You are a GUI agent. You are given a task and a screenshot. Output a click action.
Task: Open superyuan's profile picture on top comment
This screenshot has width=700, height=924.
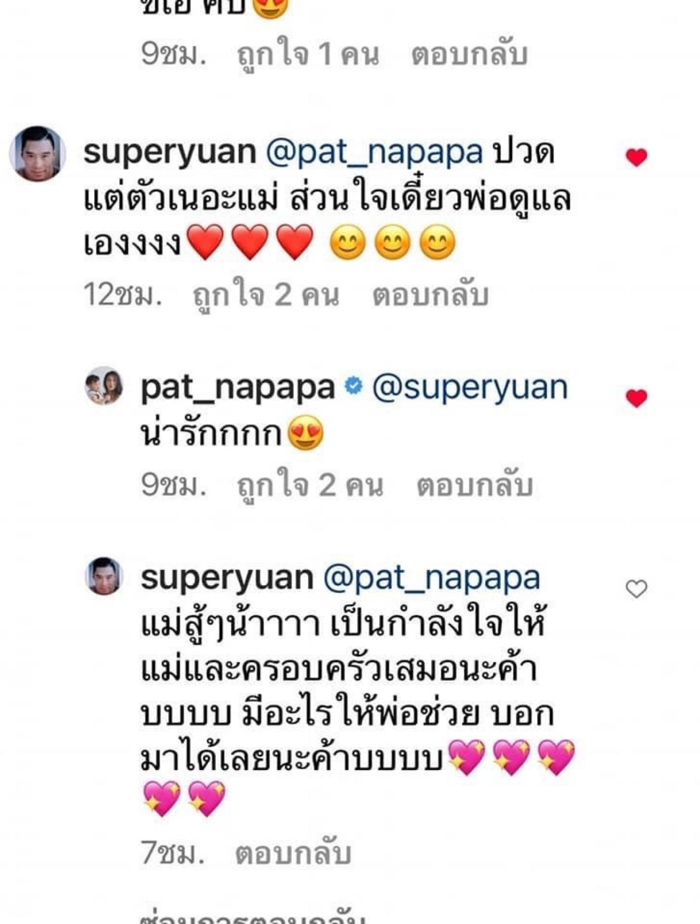point(37,154)
